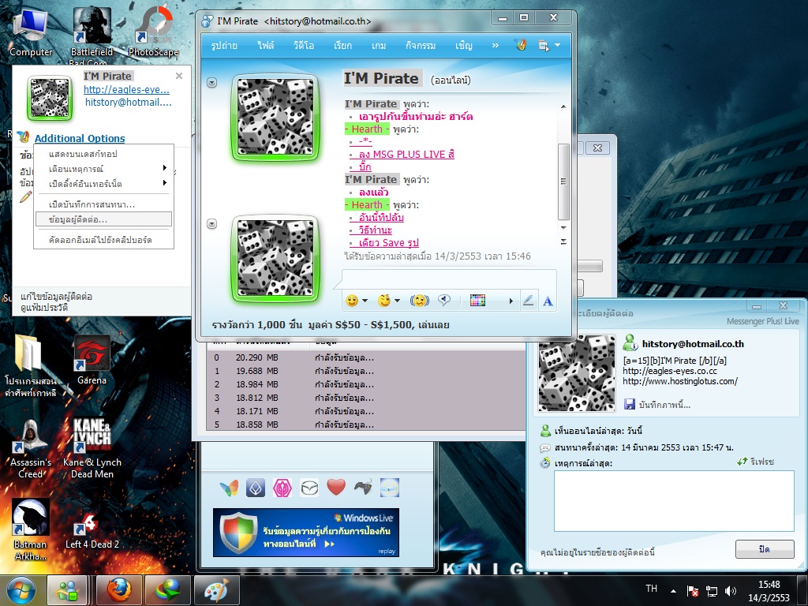Click the Windows Live security banner ad

point(306,533)
